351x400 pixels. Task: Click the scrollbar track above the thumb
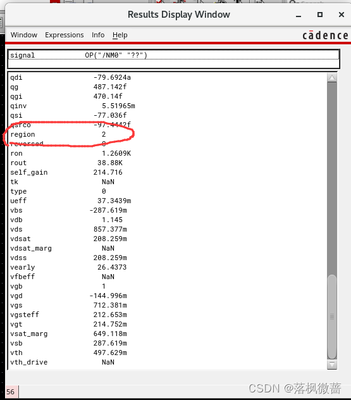(x=332, y=178)
